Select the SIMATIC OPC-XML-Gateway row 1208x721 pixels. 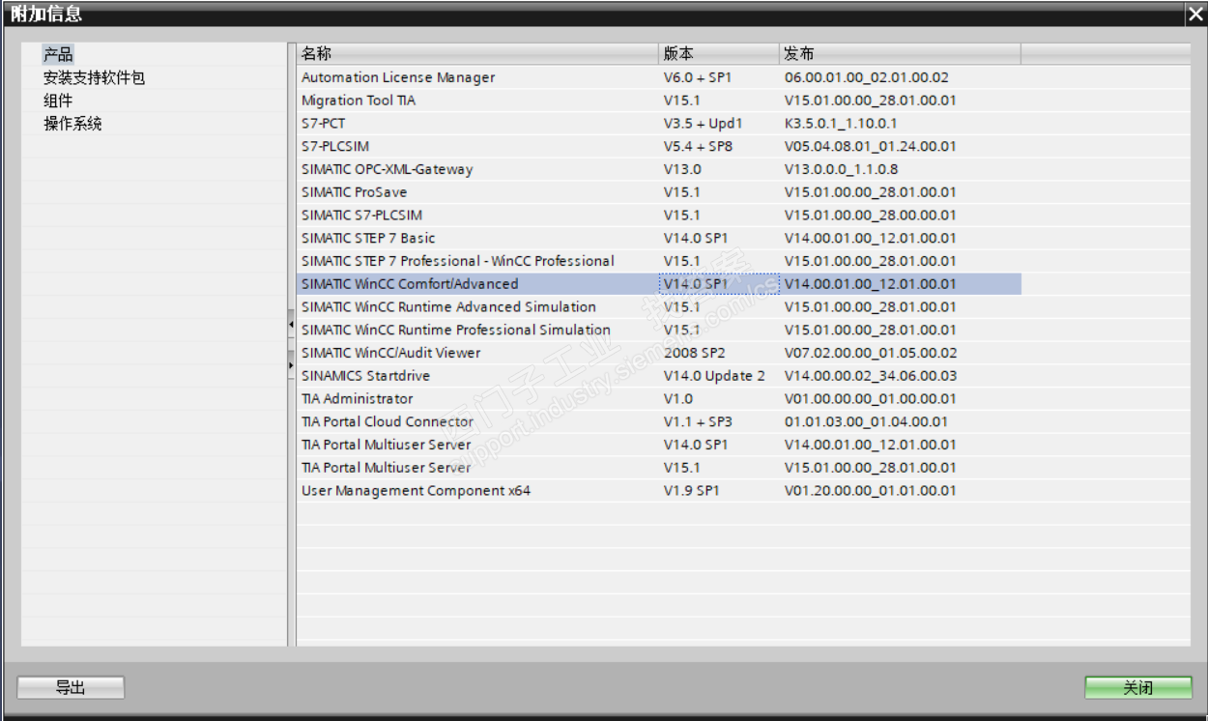point(659,169)
